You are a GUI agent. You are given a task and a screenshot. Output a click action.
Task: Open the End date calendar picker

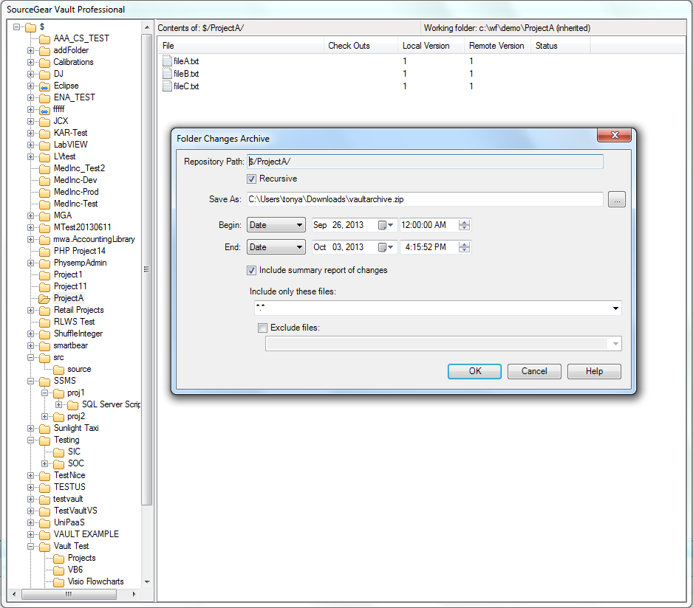tap(386, 247)
